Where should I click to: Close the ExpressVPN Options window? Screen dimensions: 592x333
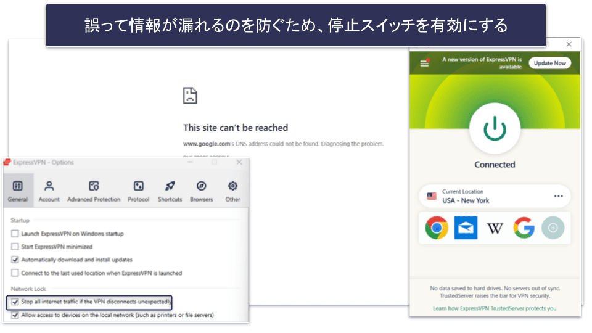coord(239,162)
